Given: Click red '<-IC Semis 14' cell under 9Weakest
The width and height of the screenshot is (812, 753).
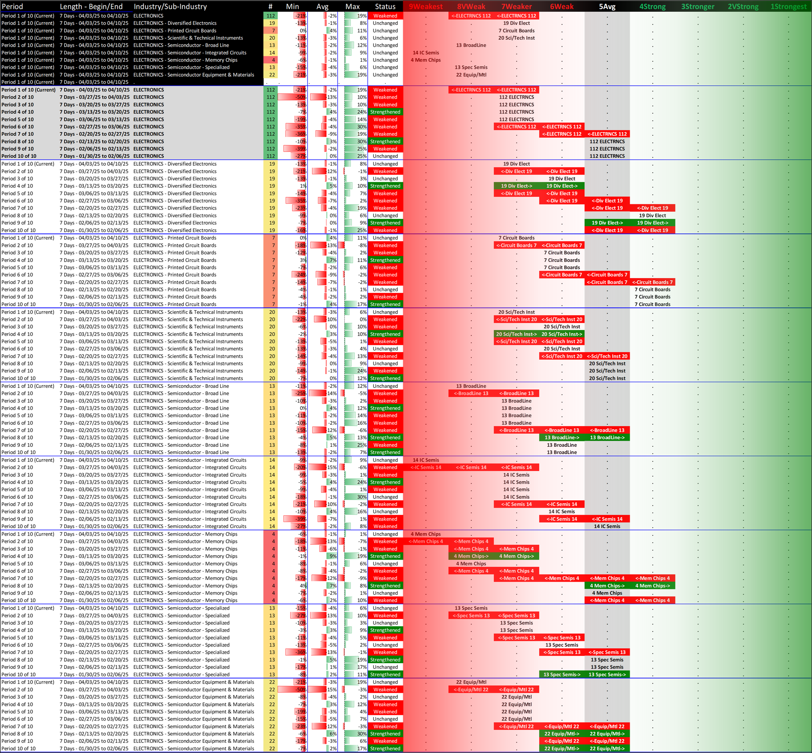Looking at the screenshot, I should point(425,467).
